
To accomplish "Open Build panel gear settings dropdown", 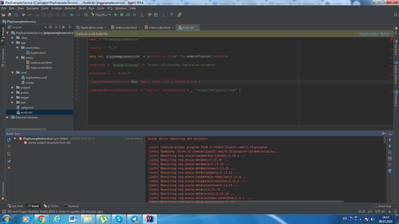I will pyautogui.click(x=384, y=133).
